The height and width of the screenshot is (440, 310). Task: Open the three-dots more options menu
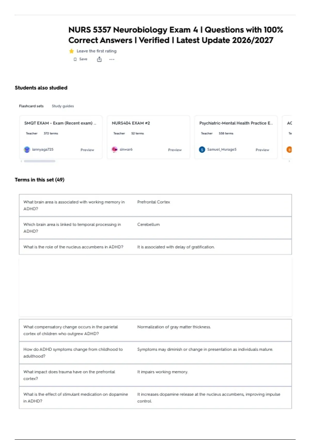click(112, 60)
